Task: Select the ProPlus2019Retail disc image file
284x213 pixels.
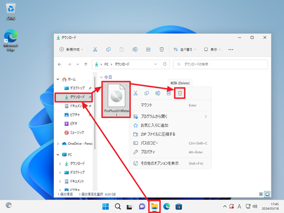Action: [116, 99]
